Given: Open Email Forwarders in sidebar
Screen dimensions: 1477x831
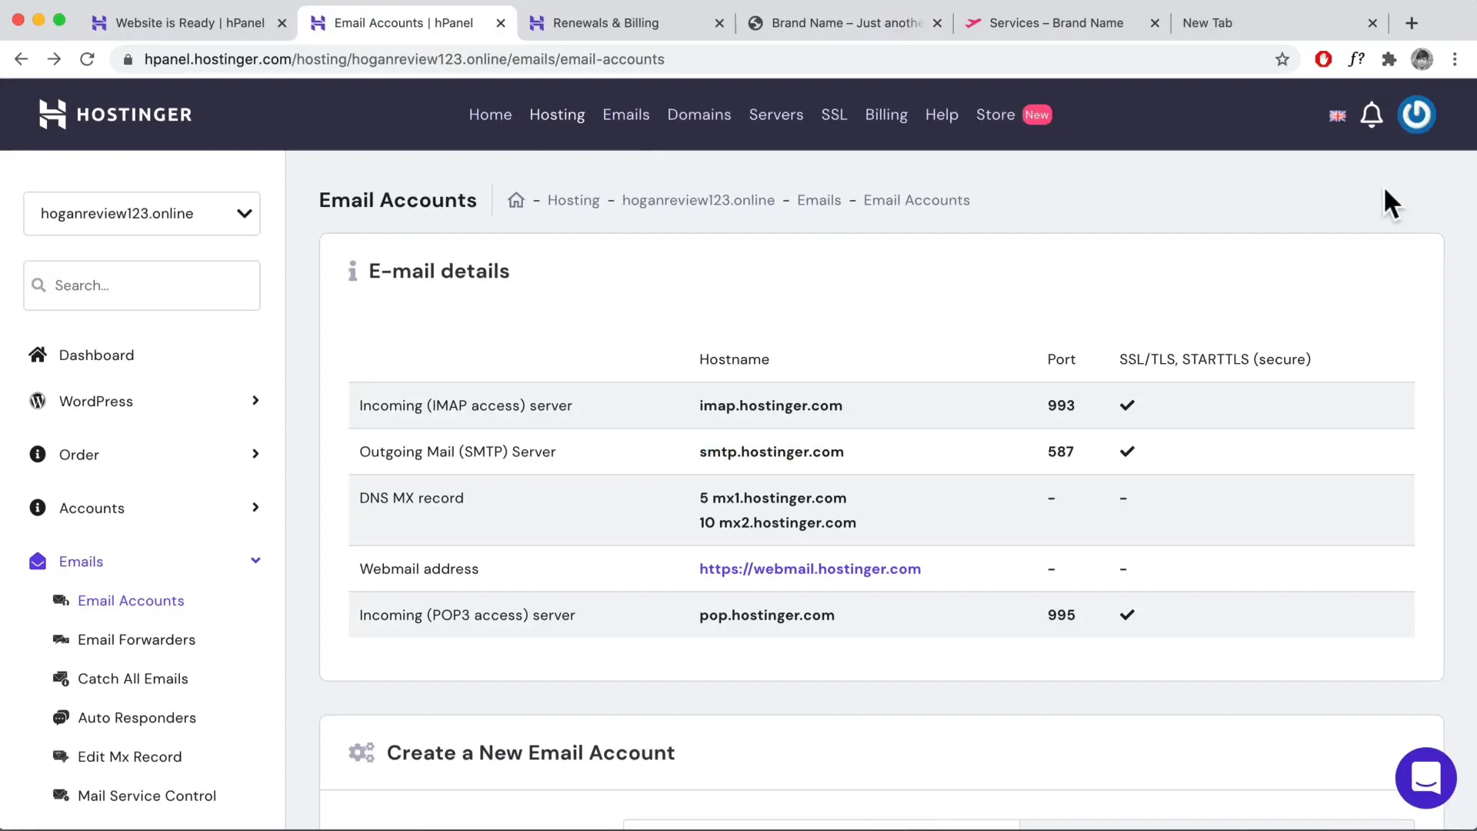Looking at the screenshot, I should [136, 639].
